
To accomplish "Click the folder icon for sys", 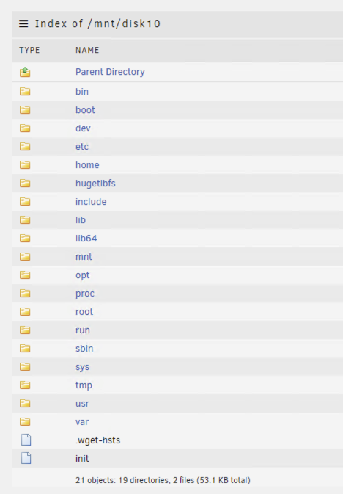I will pos(25,367).
